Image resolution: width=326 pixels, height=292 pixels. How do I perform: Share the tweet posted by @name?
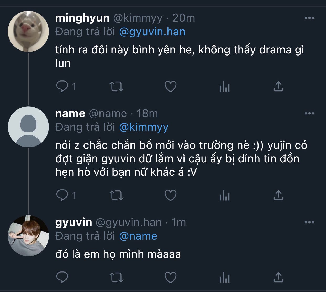(x=278, y=195)
